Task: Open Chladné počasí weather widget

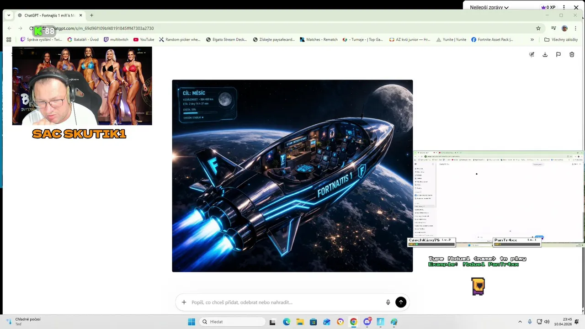Action: 22,322
